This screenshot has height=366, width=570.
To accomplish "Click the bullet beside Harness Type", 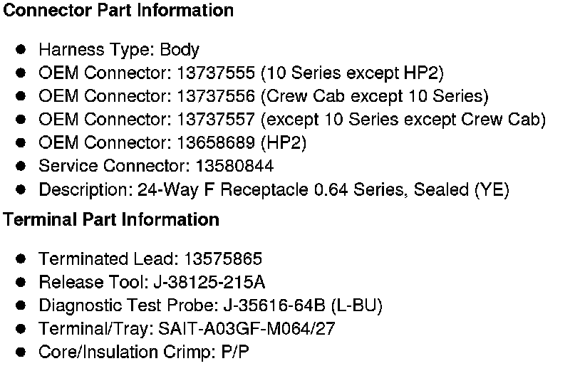I will 21,49.
